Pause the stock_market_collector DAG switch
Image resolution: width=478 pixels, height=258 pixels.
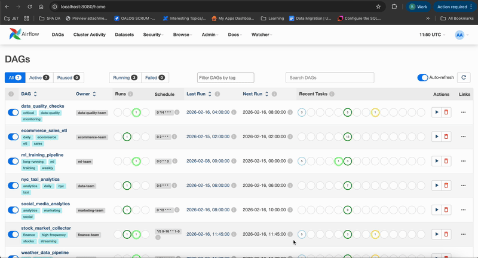(x=13, y=235)
